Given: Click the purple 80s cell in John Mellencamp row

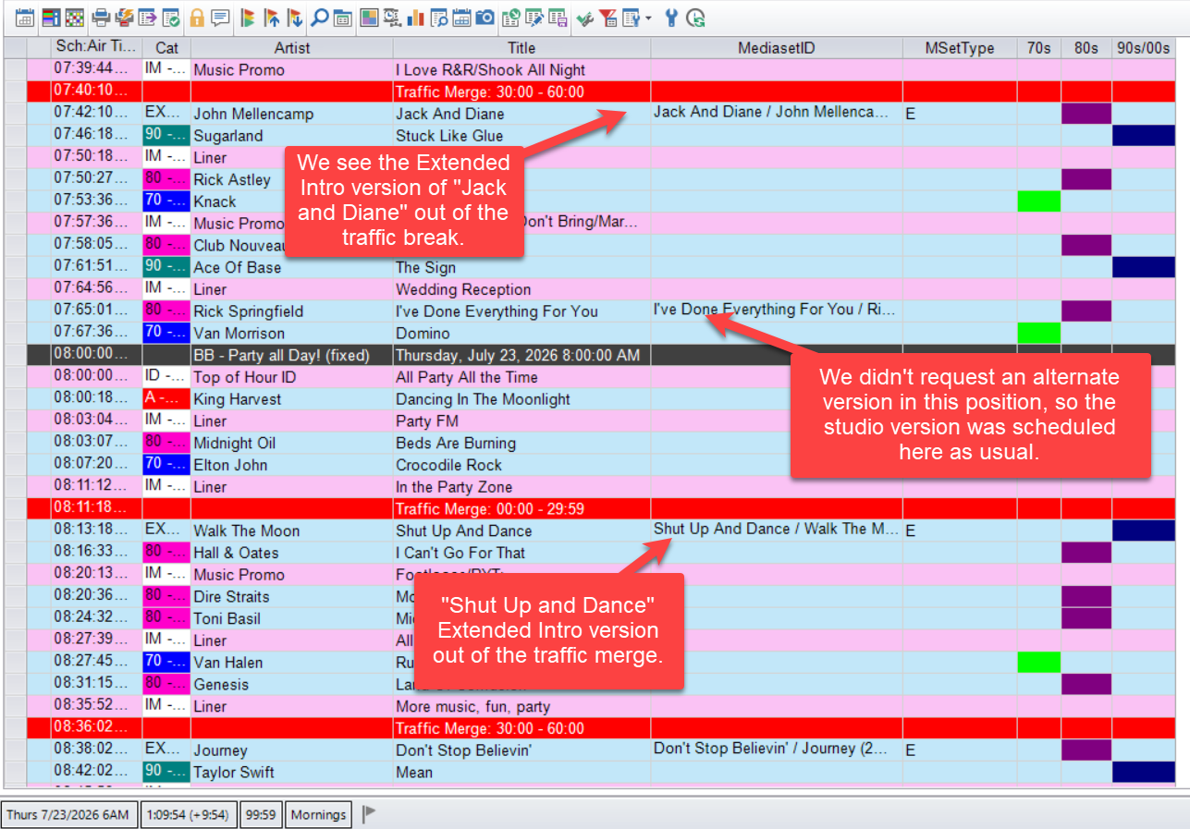Looking at the screenshot, I should coord(1086,114).
